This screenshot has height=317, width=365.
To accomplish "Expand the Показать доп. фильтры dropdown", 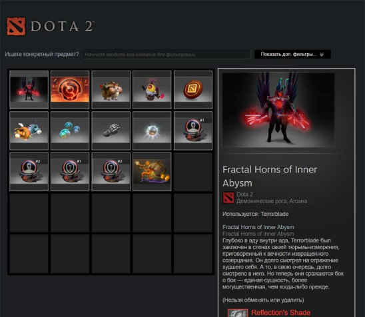I will [292, 54].
